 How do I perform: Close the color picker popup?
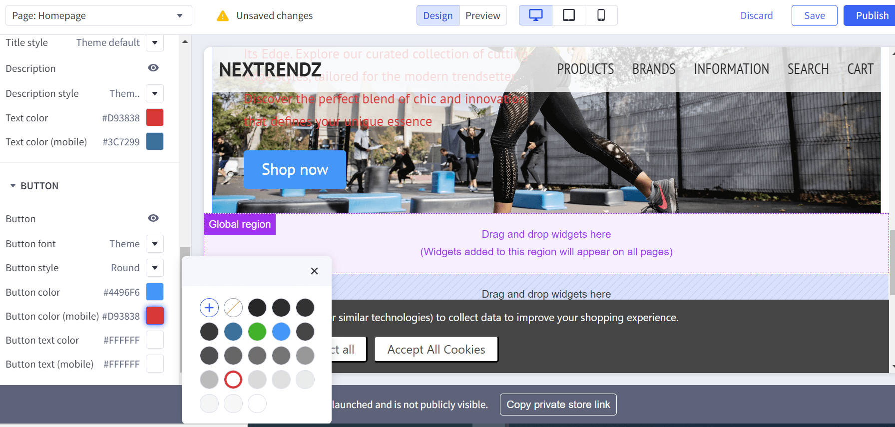[x=314, y=271]
